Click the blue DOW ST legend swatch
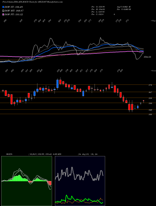 click(3, 7)
